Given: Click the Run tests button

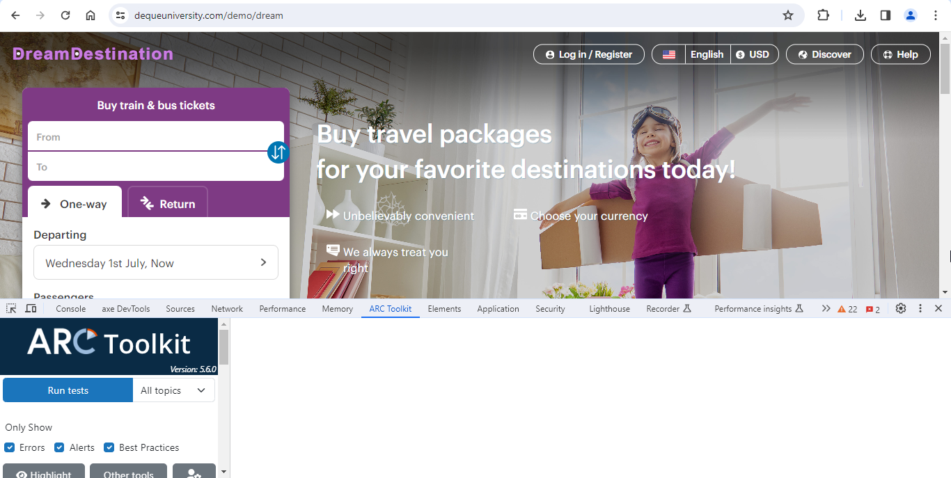Looking at the screenshot, I should [x=68, y=390].
